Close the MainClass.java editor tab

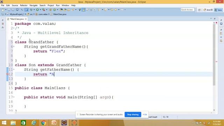(x=26, y=19)
